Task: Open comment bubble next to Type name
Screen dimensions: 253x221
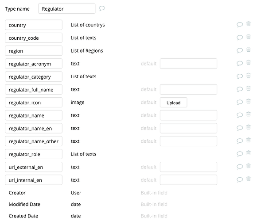Action: 102,8
